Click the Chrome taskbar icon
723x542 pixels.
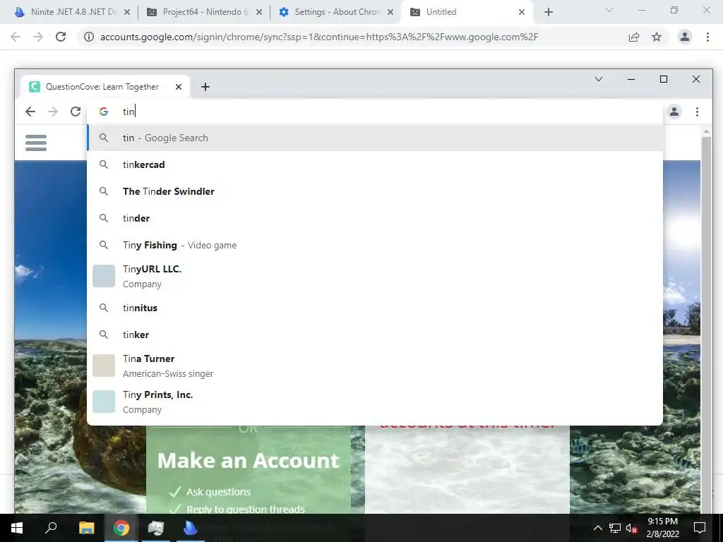[x=121, y=528]
